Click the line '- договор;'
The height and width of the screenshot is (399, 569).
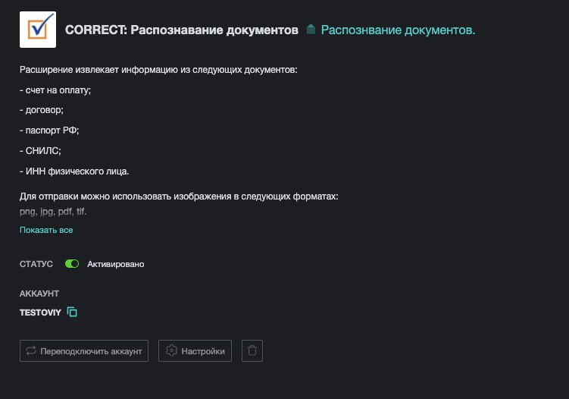[x=42, y=110]
